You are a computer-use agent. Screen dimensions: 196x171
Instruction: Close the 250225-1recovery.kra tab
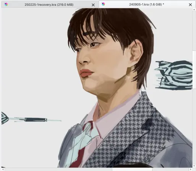coord(93,5)
